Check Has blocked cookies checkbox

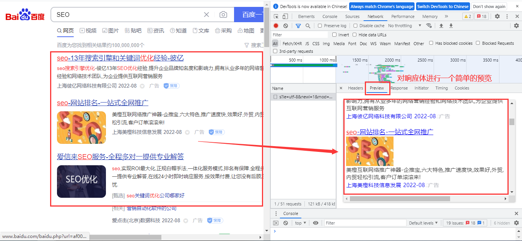(431, 43)
